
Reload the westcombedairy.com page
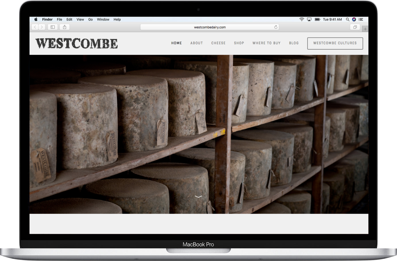pos(276,27)
